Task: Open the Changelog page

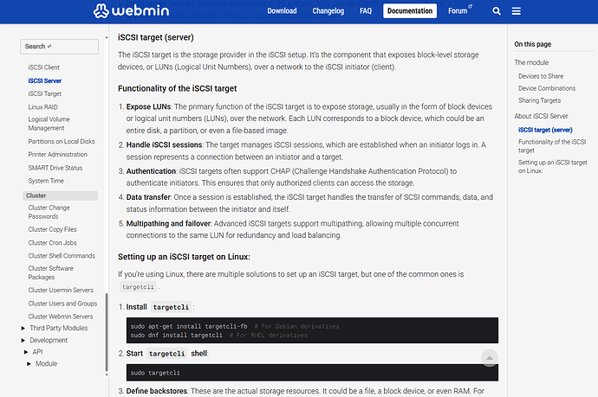Action: click(328, 12)
